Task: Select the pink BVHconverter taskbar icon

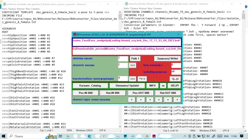Action: [154, 136]
